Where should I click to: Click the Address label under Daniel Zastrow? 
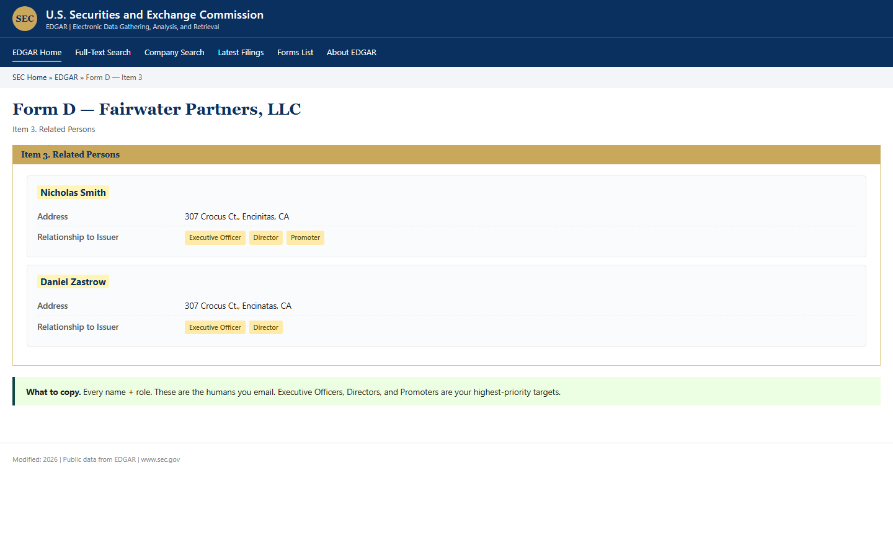click(53, 306)
